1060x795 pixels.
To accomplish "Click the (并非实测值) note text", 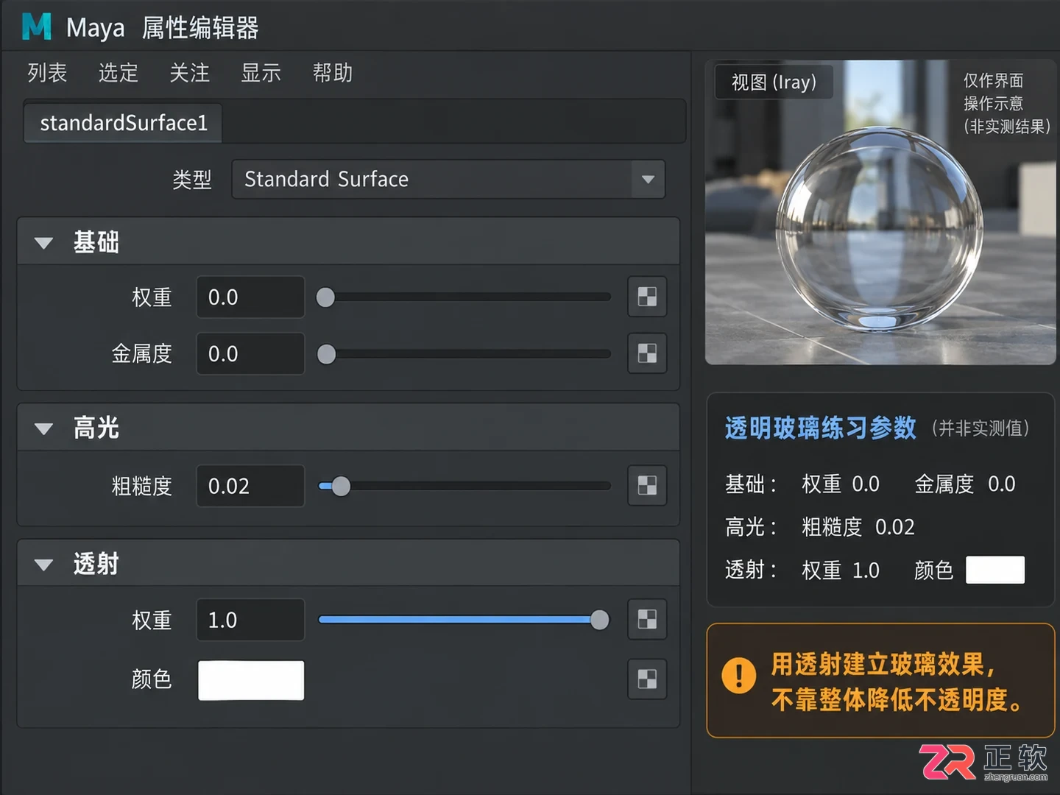I will 981,428.
